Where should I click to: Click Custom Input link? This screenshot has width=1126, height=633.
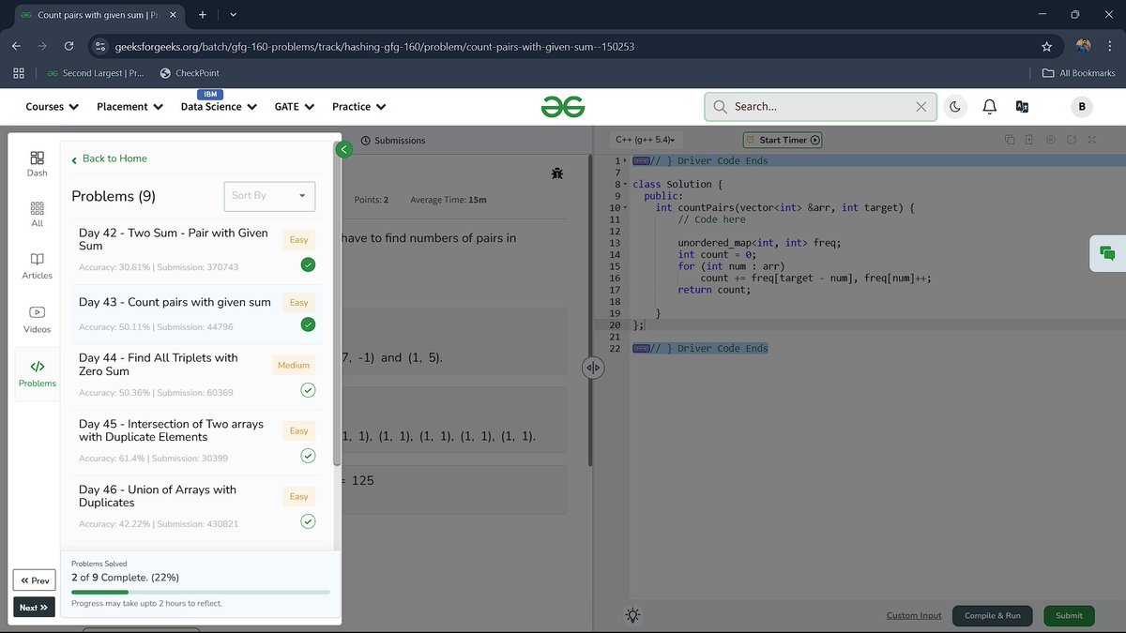click(x=914, y=615)
